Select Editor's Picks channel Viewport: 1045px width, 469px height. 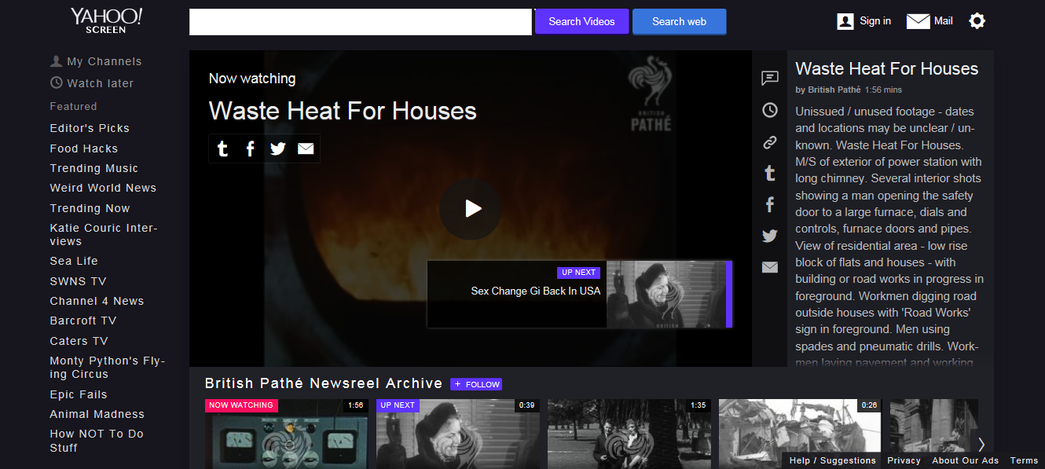point(90,128)
